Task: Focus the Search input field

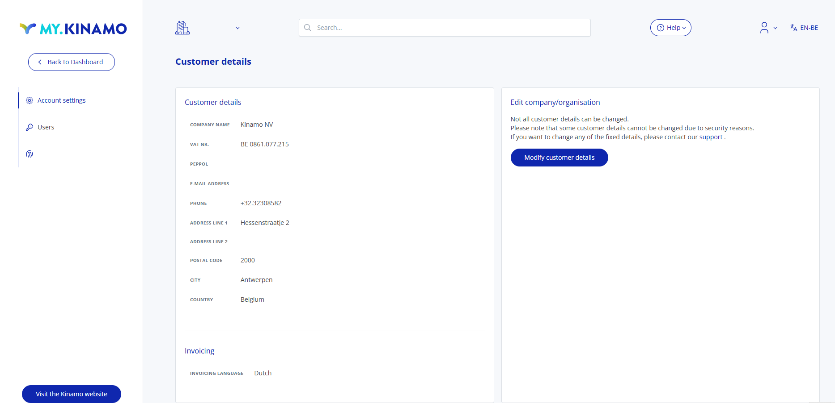Action: [x=445, y=28]
